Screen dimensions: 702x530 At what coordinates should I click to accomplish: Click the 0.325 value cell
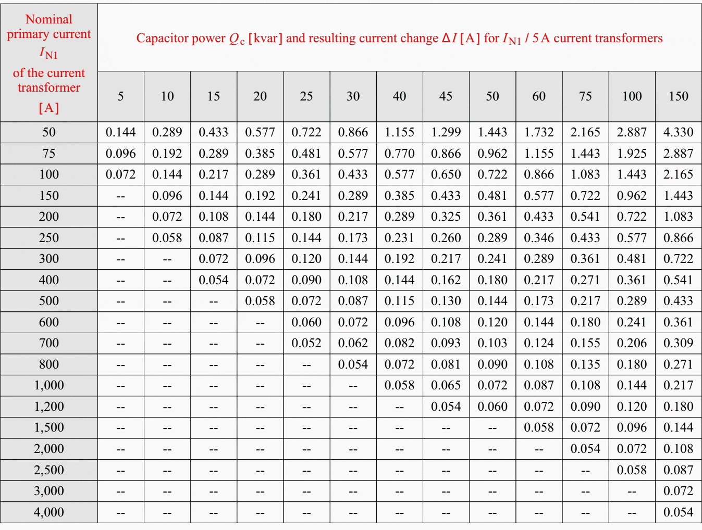(446, 217)
